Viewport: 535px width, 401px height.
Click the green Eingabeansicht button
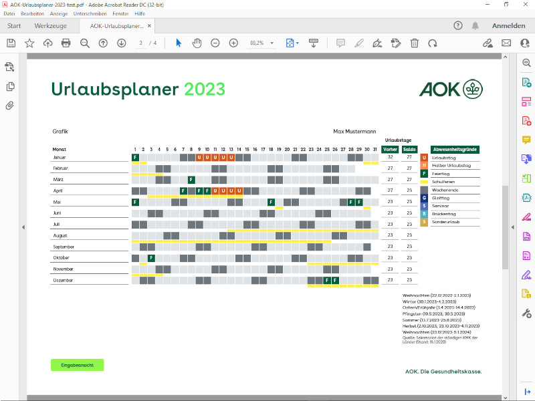click(x=77, y=365)
